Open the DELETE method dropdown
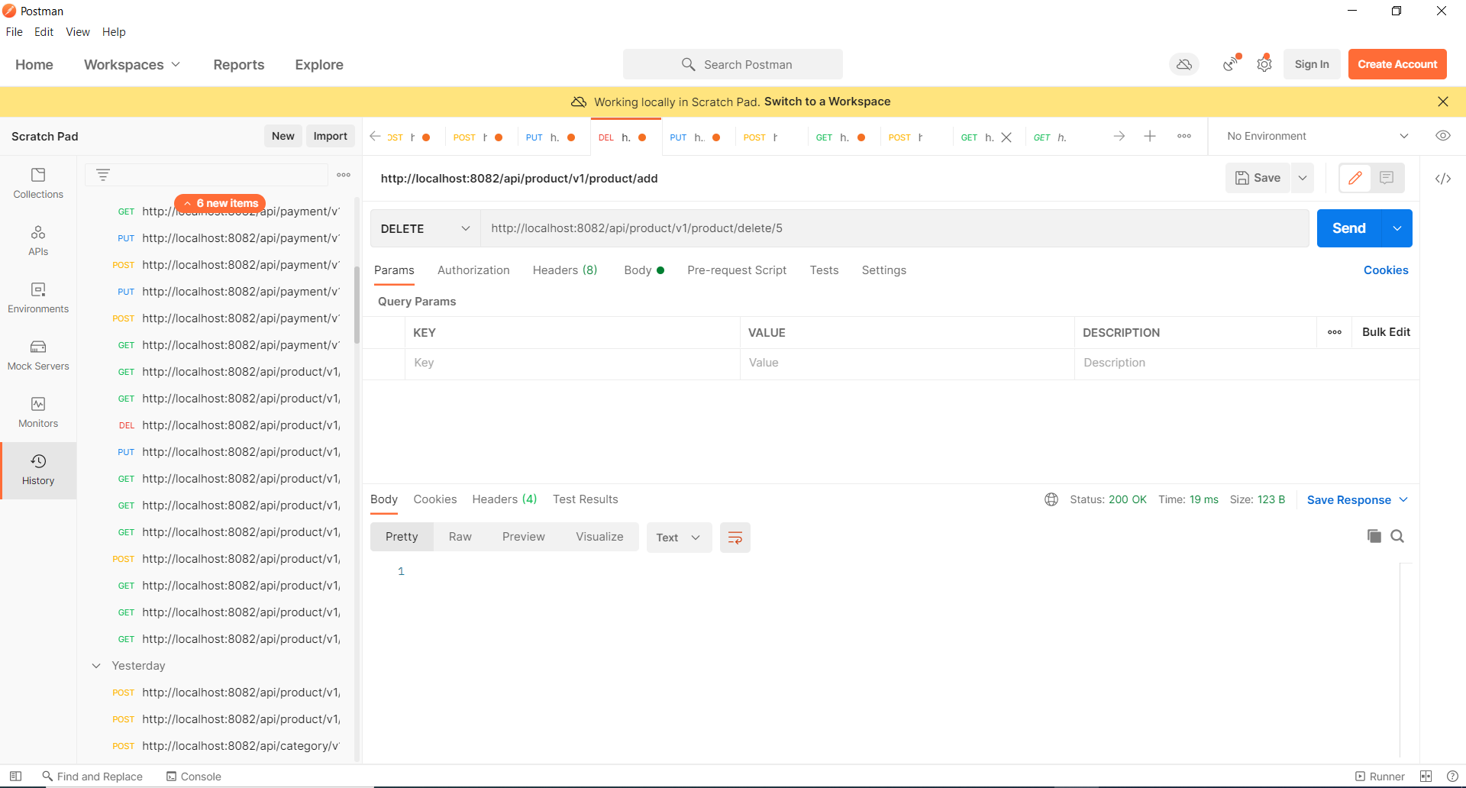Viewport: 1466px width, 788px height. coord(425,228)
